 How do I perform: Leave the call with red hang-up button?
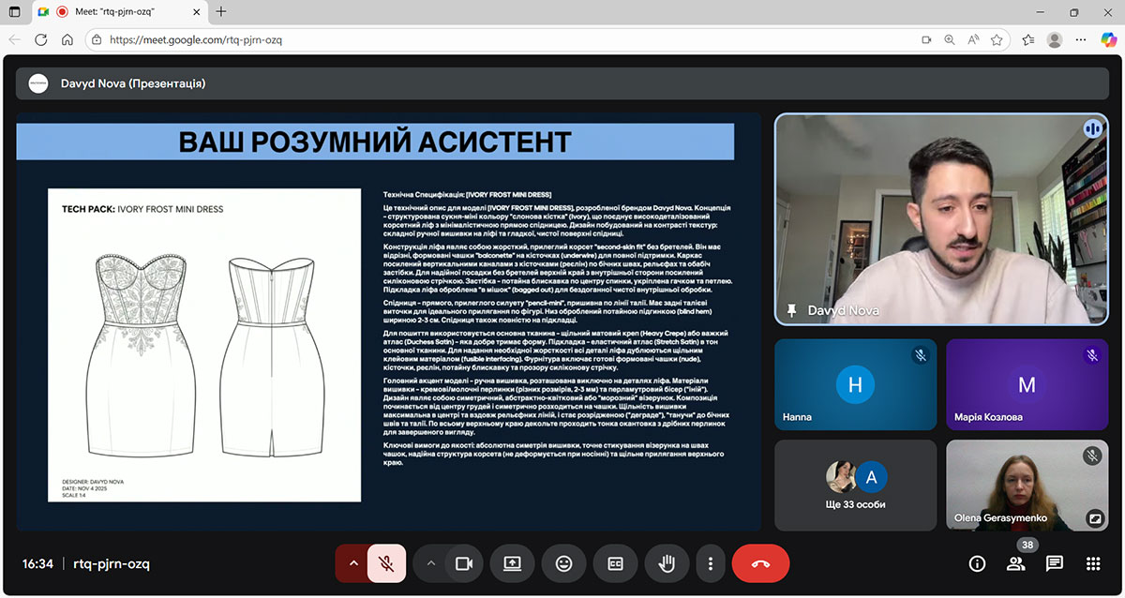click(x=760, y=563)
